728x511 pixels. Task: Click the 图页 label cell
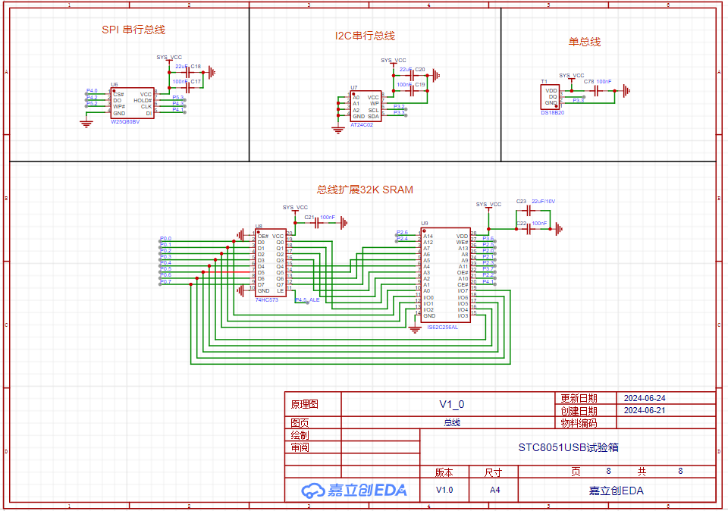point(300,423)
